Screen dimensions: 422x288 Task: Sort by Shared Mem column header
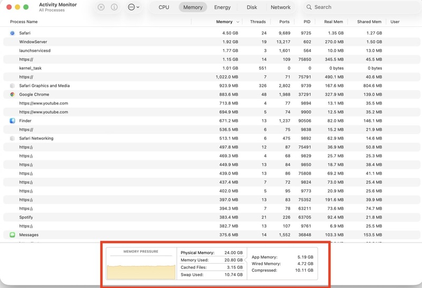pyautogui.click(x=369, y=22)
